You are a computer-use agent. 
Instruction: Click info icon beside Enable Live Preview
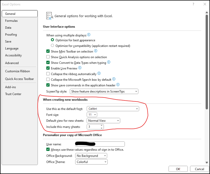tap(80, 68)
